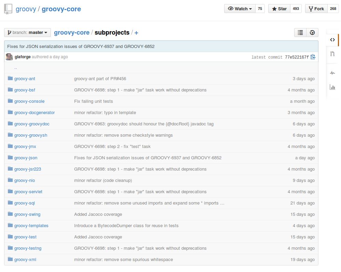This screenshot has width=341, height=272.
Task: Click the groovy-docgenerator folder icon
Action: click(10, 112)
